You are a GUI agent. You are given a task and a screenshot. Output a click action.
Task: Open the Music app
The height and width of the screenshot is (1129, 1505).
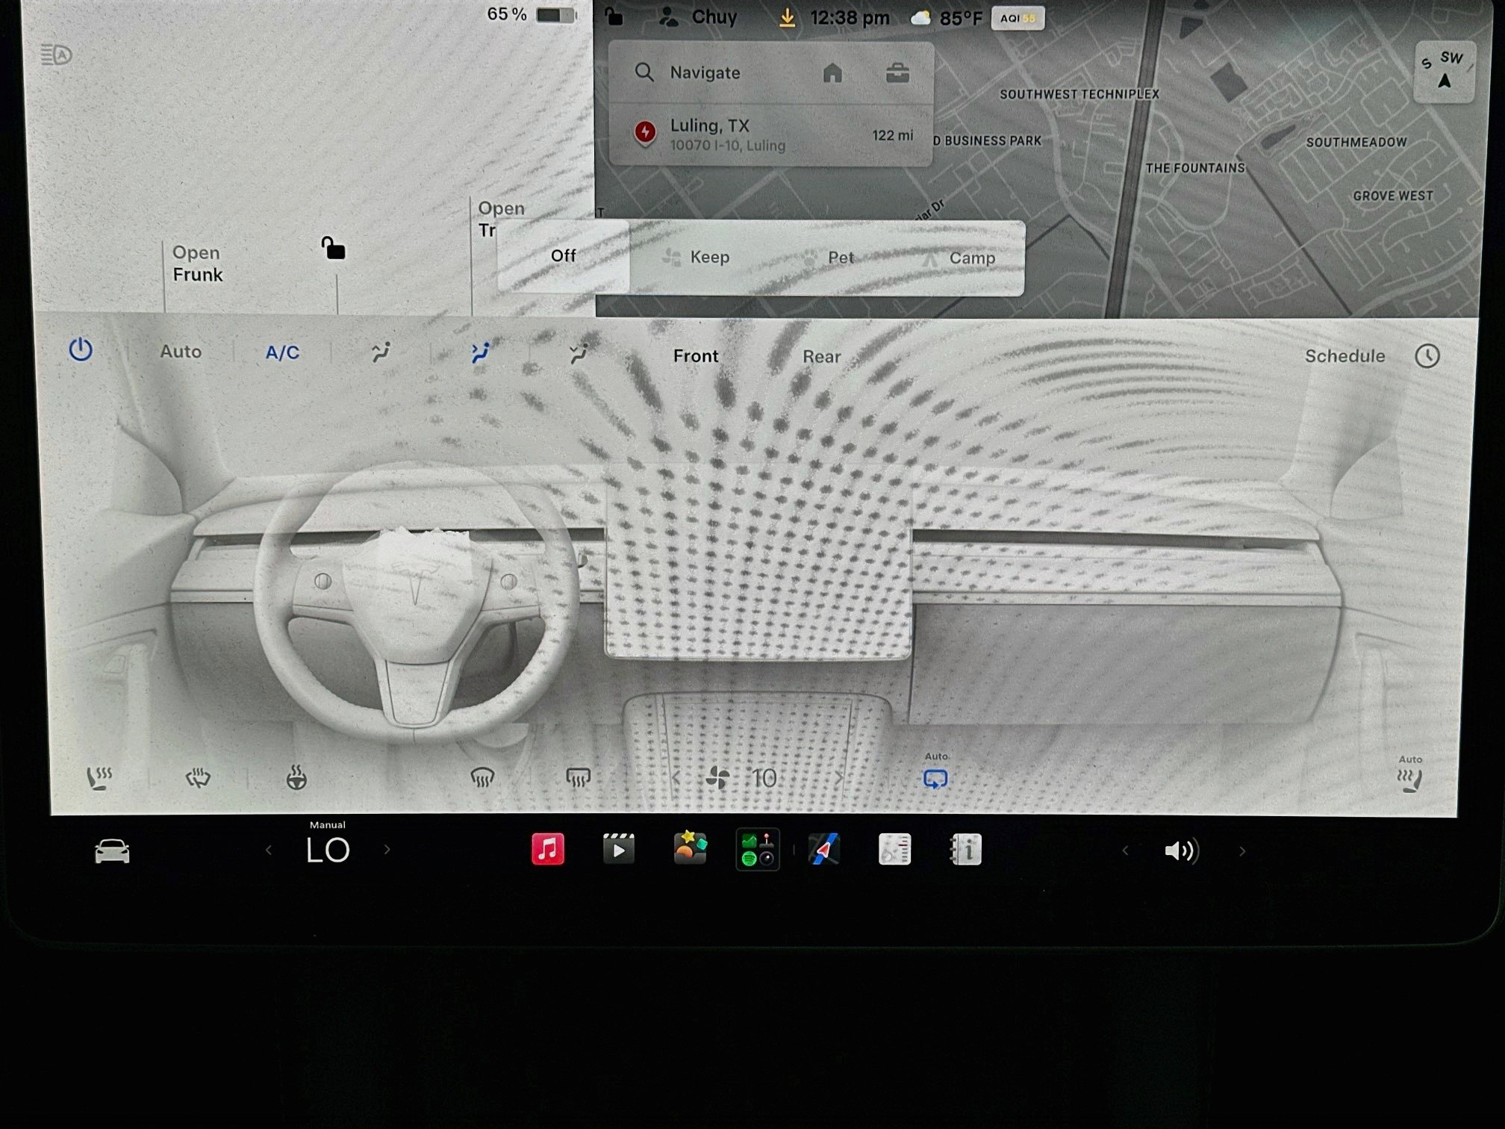click(x=547, y=849)
